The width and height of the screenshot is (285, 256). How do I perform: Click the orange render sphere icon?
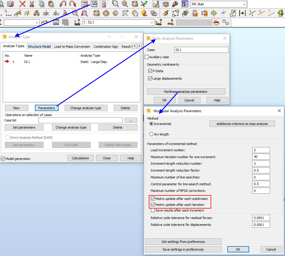click(144, 13)
